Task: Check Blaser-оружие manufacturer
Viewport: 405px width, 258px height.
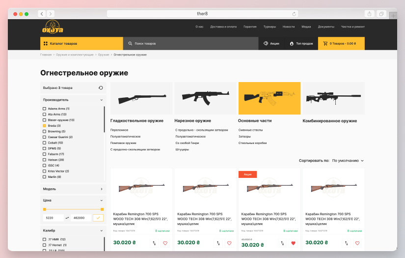Action: [44, 120]
